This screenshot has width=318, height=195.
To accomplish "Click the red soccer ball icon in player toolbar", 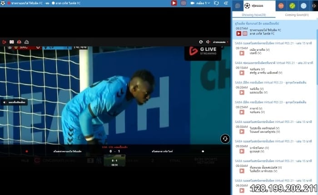I will pos(19,42).
